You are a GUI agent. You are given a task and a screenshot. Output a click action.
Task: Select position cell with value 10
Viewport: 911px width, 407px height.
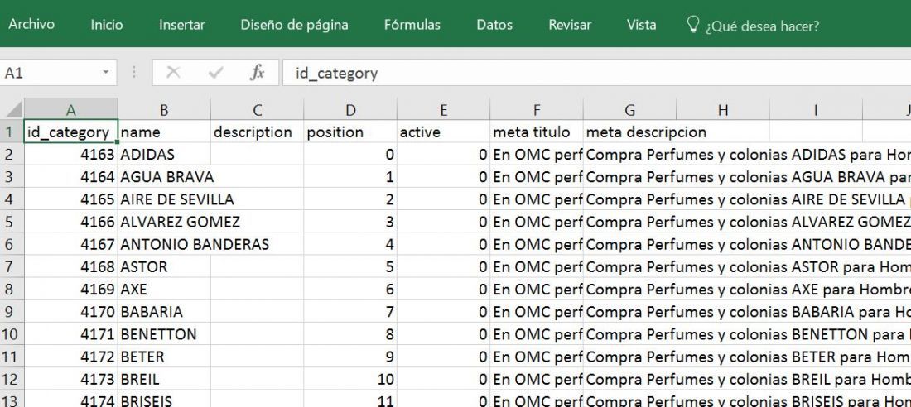[350, 379]
